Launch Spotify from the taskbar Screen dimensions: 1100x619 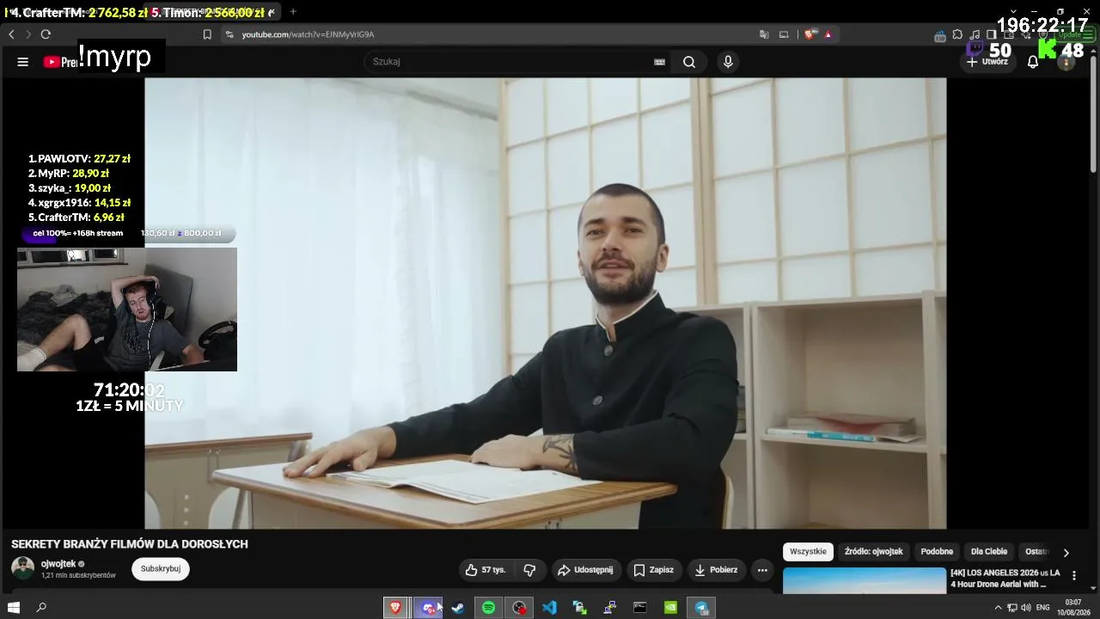pos(488,608)
